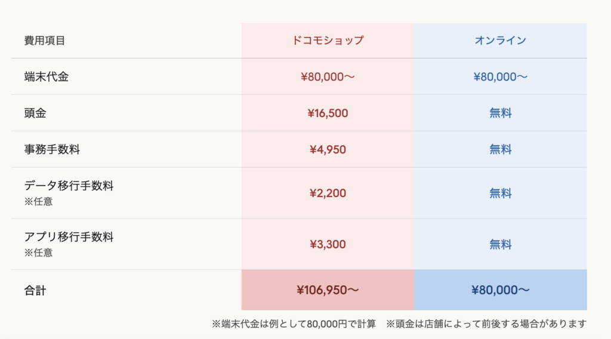Click the ¥16,500 頭金 price
The image size is (611, 339).
tap(328, 113)
